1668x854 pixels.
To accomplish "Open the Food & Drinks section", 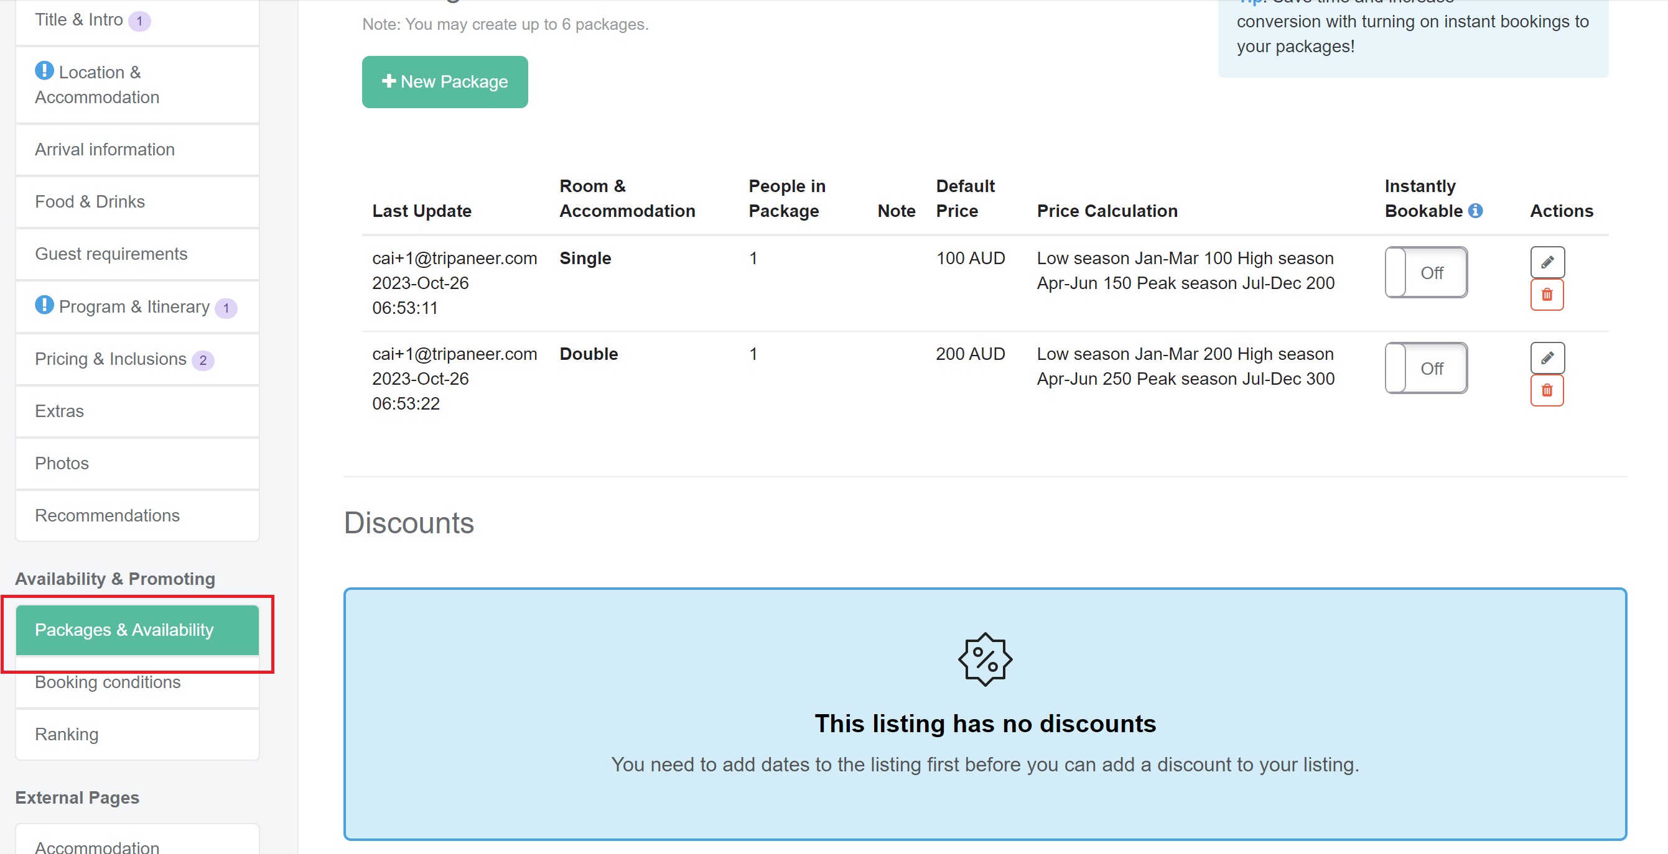I will pos(90,201).
